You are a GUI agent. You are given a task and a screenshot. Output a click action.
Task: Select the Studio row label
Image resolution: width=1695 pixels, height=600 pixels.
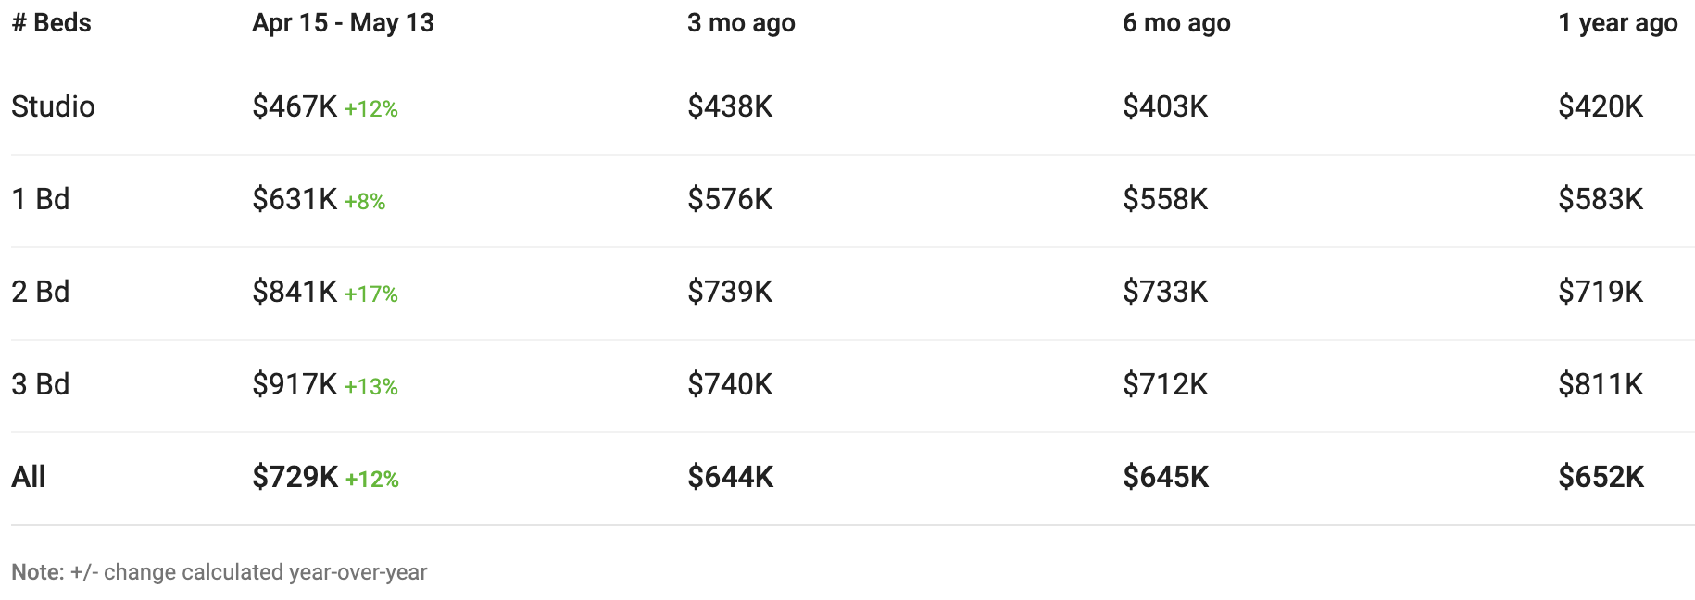[x=53, y=106]
